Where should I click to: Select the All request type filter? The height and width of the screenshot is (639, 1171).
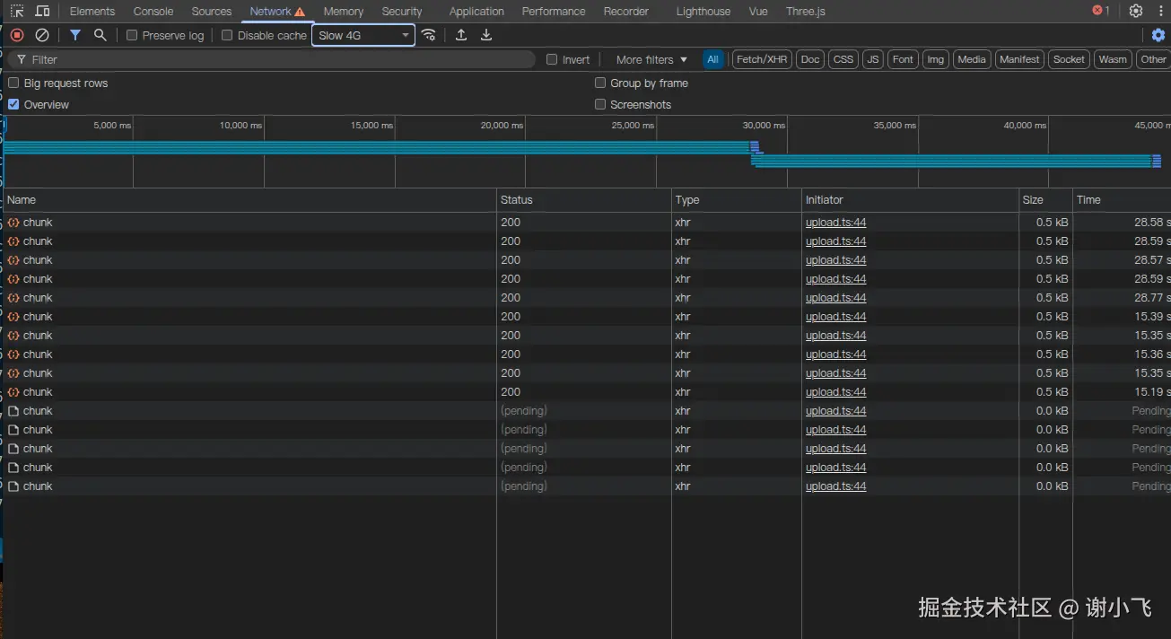(x=712, y=59)
